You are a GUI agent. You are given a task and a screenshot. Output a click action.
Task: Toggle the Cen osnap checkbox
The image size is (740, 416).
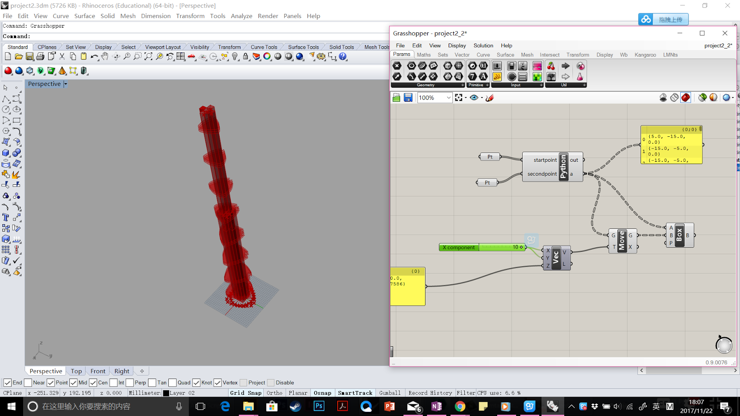coord(93,383)
